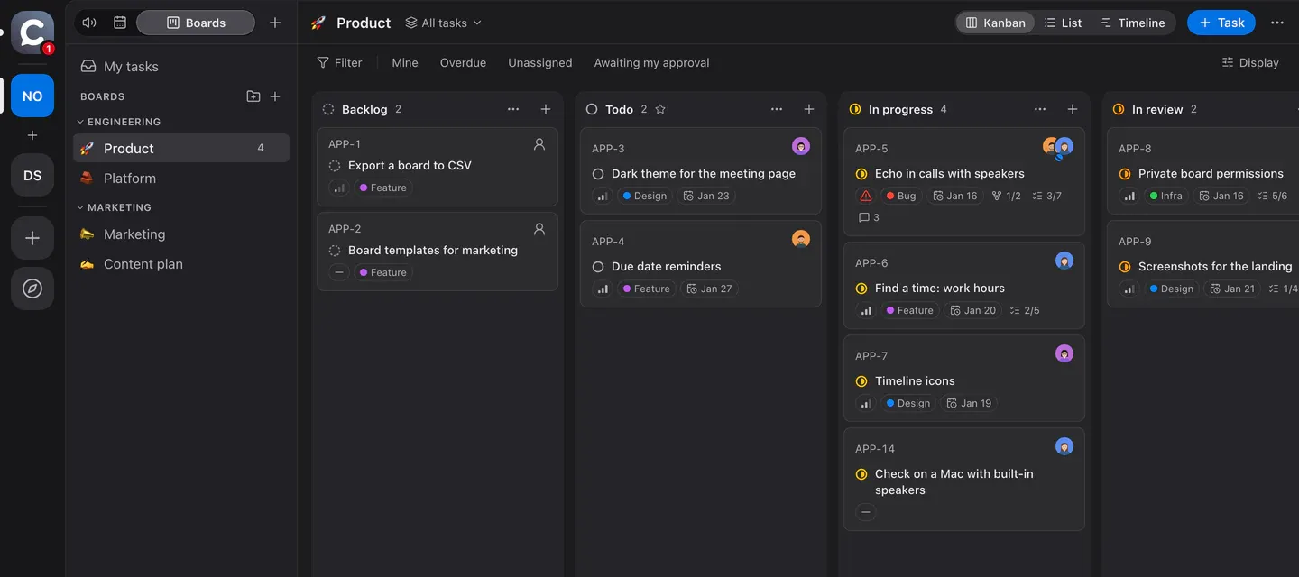The image size is (1299, 577).
Task: Open the top-right more options ellipsis
Action: pos(1277,23)
